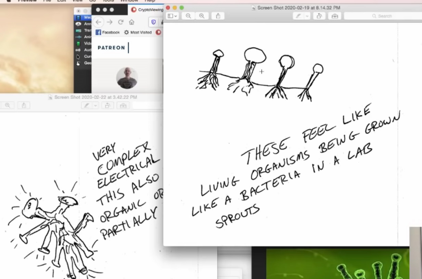Image resolution: width=422 pixels, height=279 pixels.
Task: Expand highlight color arrow in front Preview window
Action: (x=307, y=16)
